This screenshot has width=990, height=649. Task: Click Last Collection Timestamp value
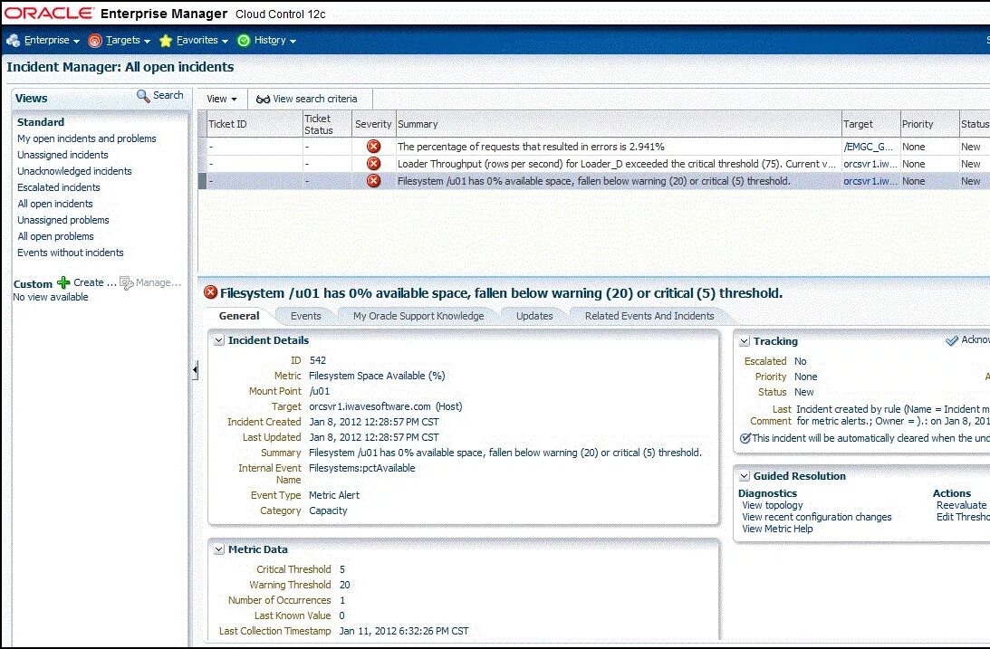click(404, 631)
